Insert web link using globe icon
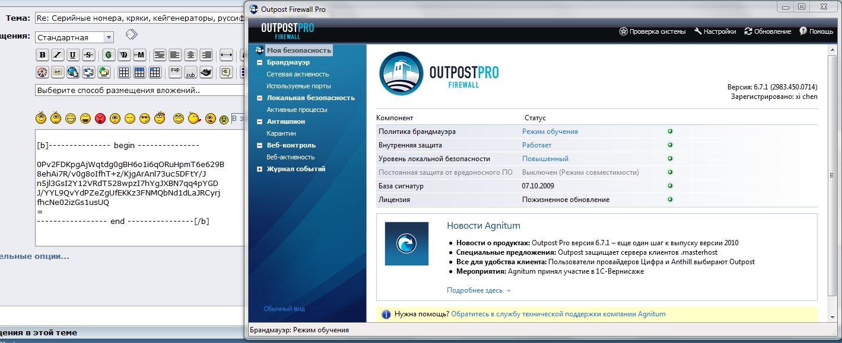 coord(73,72)
